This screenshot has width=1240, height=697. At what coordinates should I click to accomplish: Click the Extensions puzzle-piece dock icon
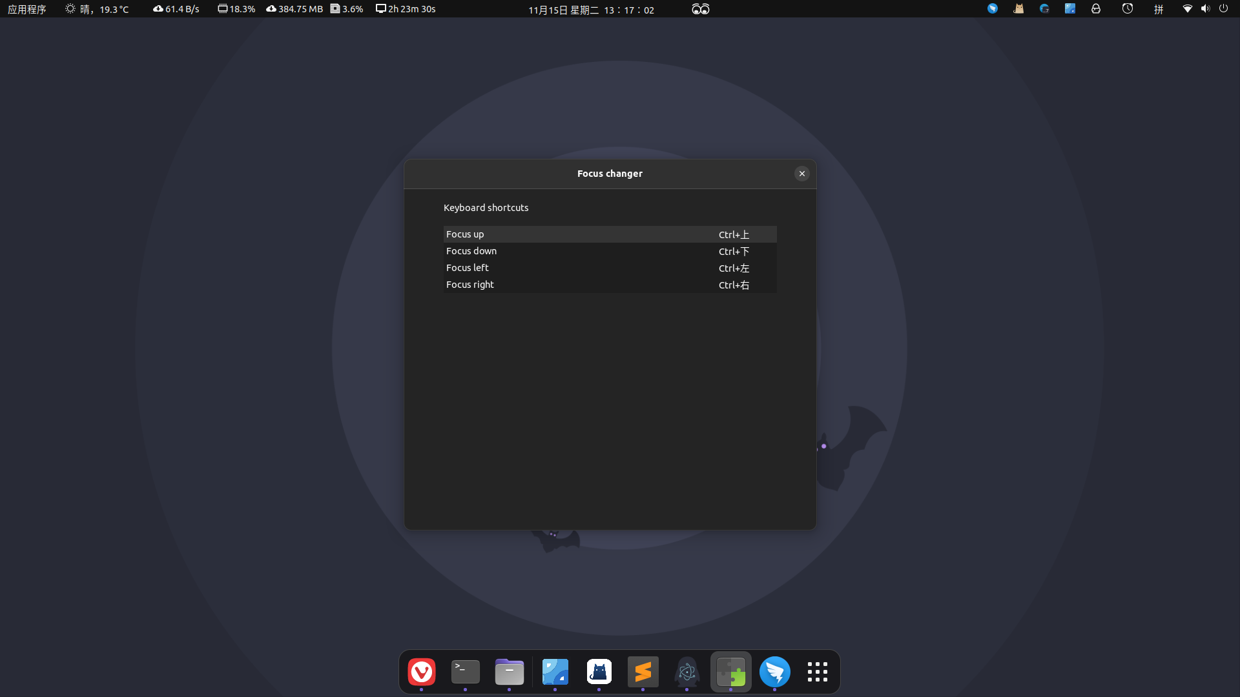pos(730,672)
